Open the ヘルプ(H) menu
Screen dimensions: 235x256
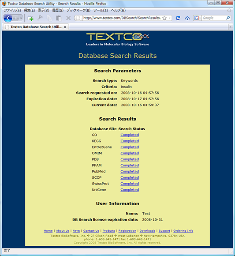(x=118, y=10)
